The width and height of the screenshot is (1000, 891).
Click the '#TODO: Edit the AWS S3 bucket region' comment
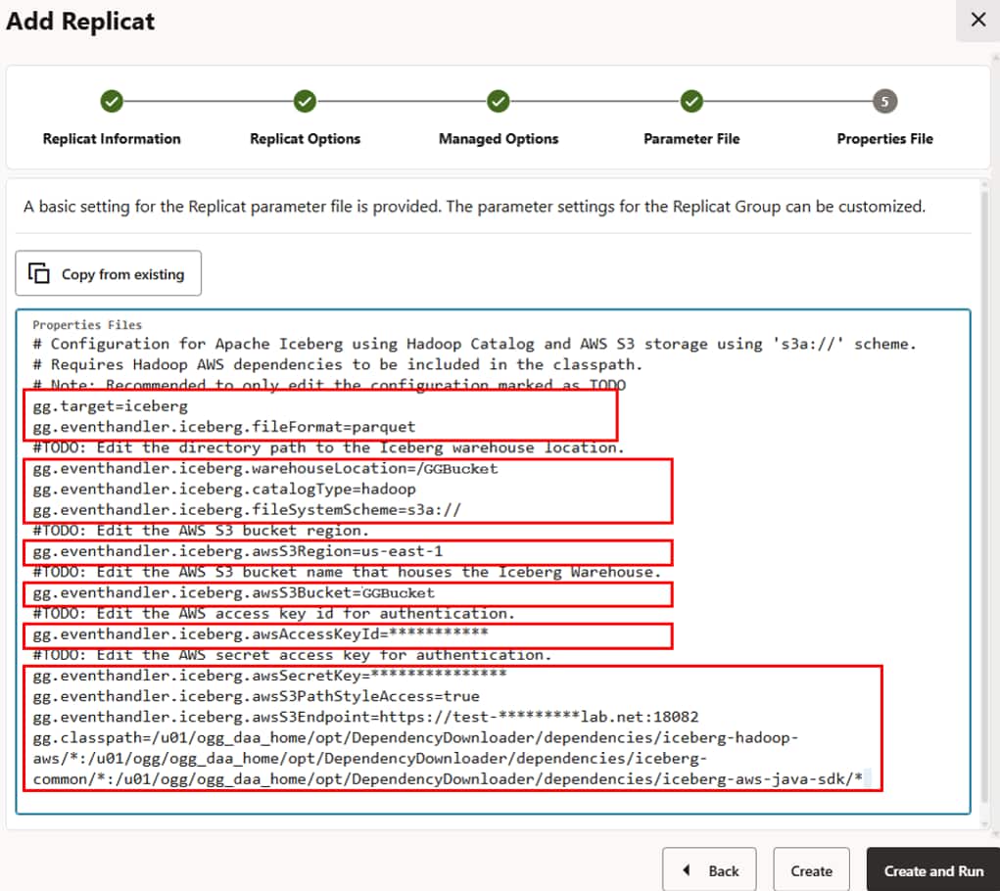coord(201,531)
